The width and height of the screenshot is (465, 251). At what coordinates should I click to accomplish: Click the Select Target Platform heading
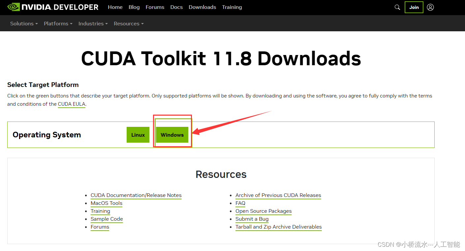tap(43, 85)
